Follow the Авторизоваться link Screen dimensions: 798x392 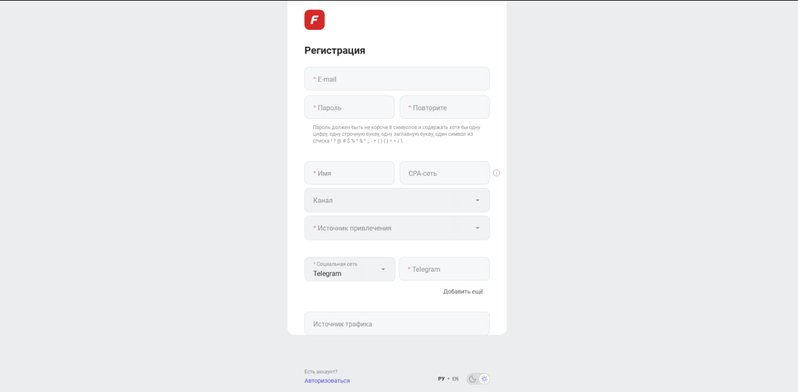point(327,381)
